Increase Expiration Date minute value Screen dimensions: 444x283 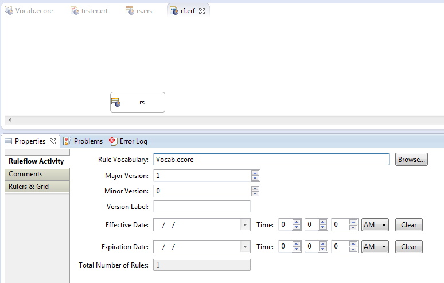tap(323, 244)
